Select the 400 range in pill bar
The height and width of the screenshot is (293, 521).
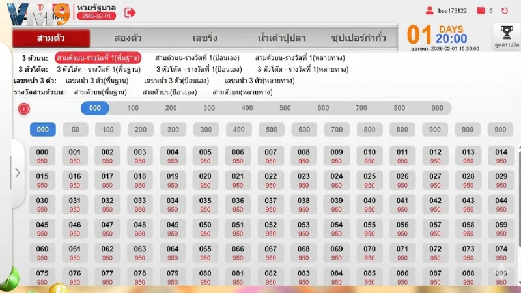point(247,108)
